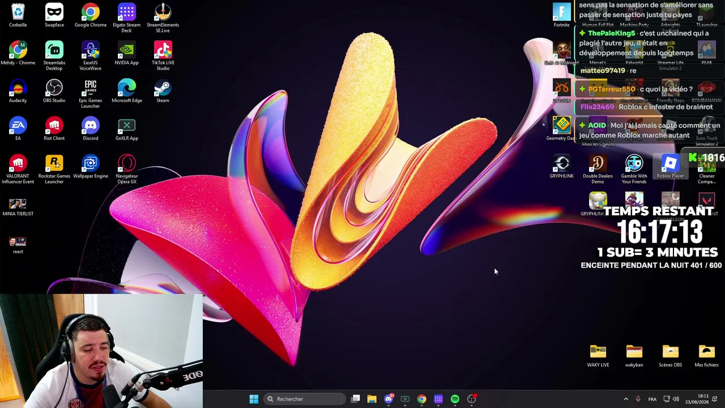Open StreamElements SE.Live shortcut
Viewport: 725px width, 408px height.
[x=163, y=18]
